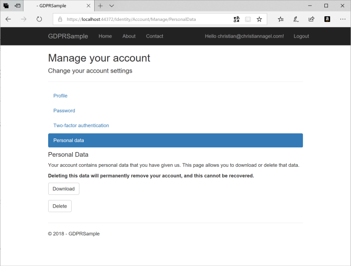Open the Amazon extension icon
This screenshot has height=266, width=351.
327,19
